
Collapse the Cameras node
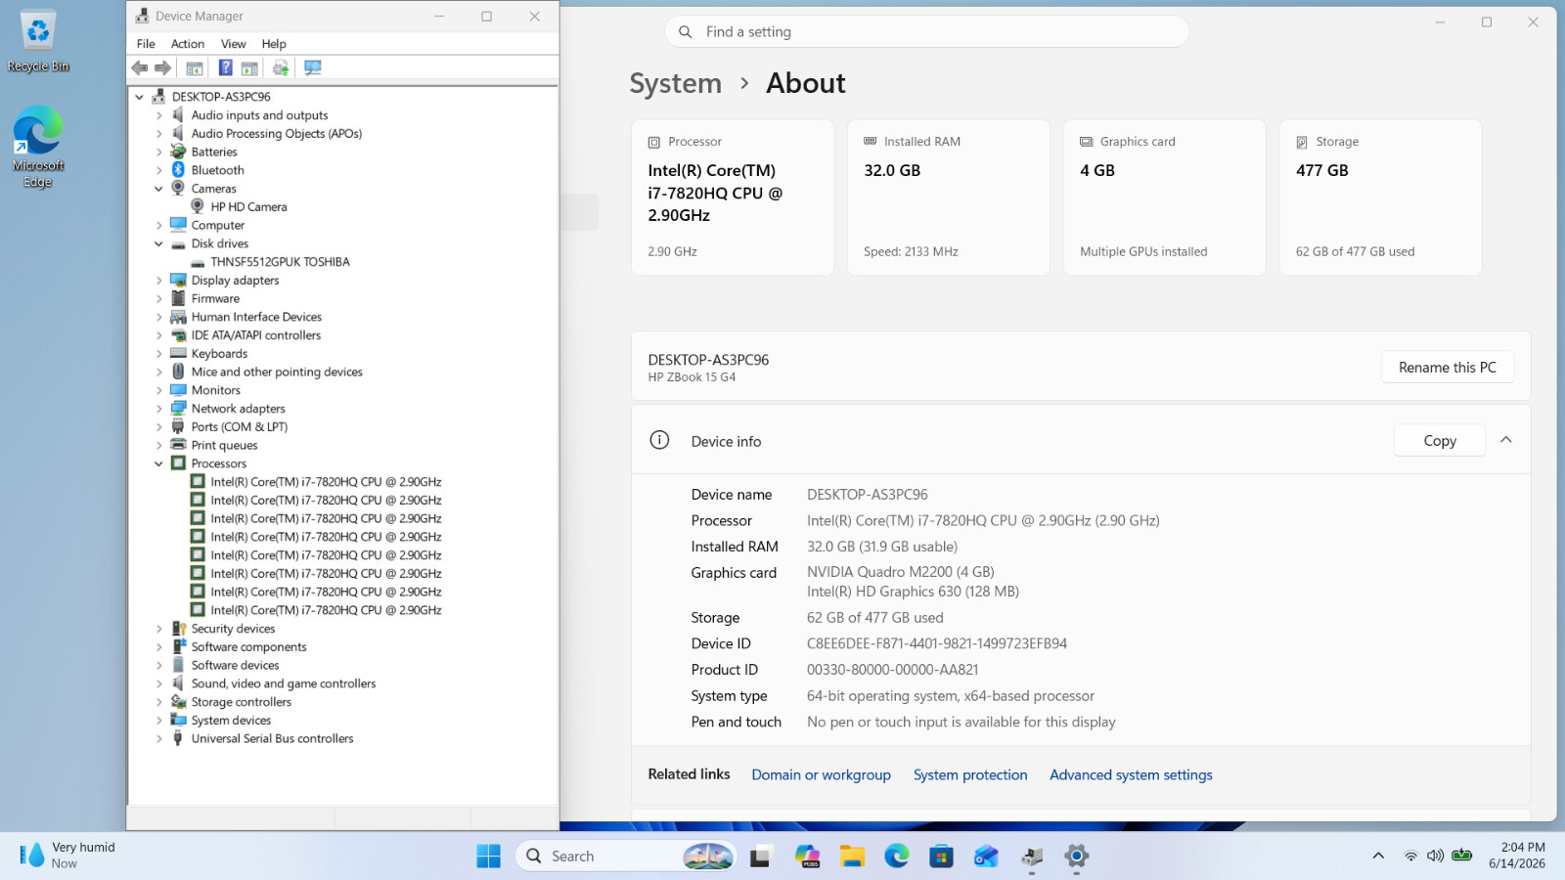(159, 189)
